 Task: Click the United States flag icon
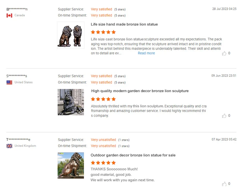(9, 82)
